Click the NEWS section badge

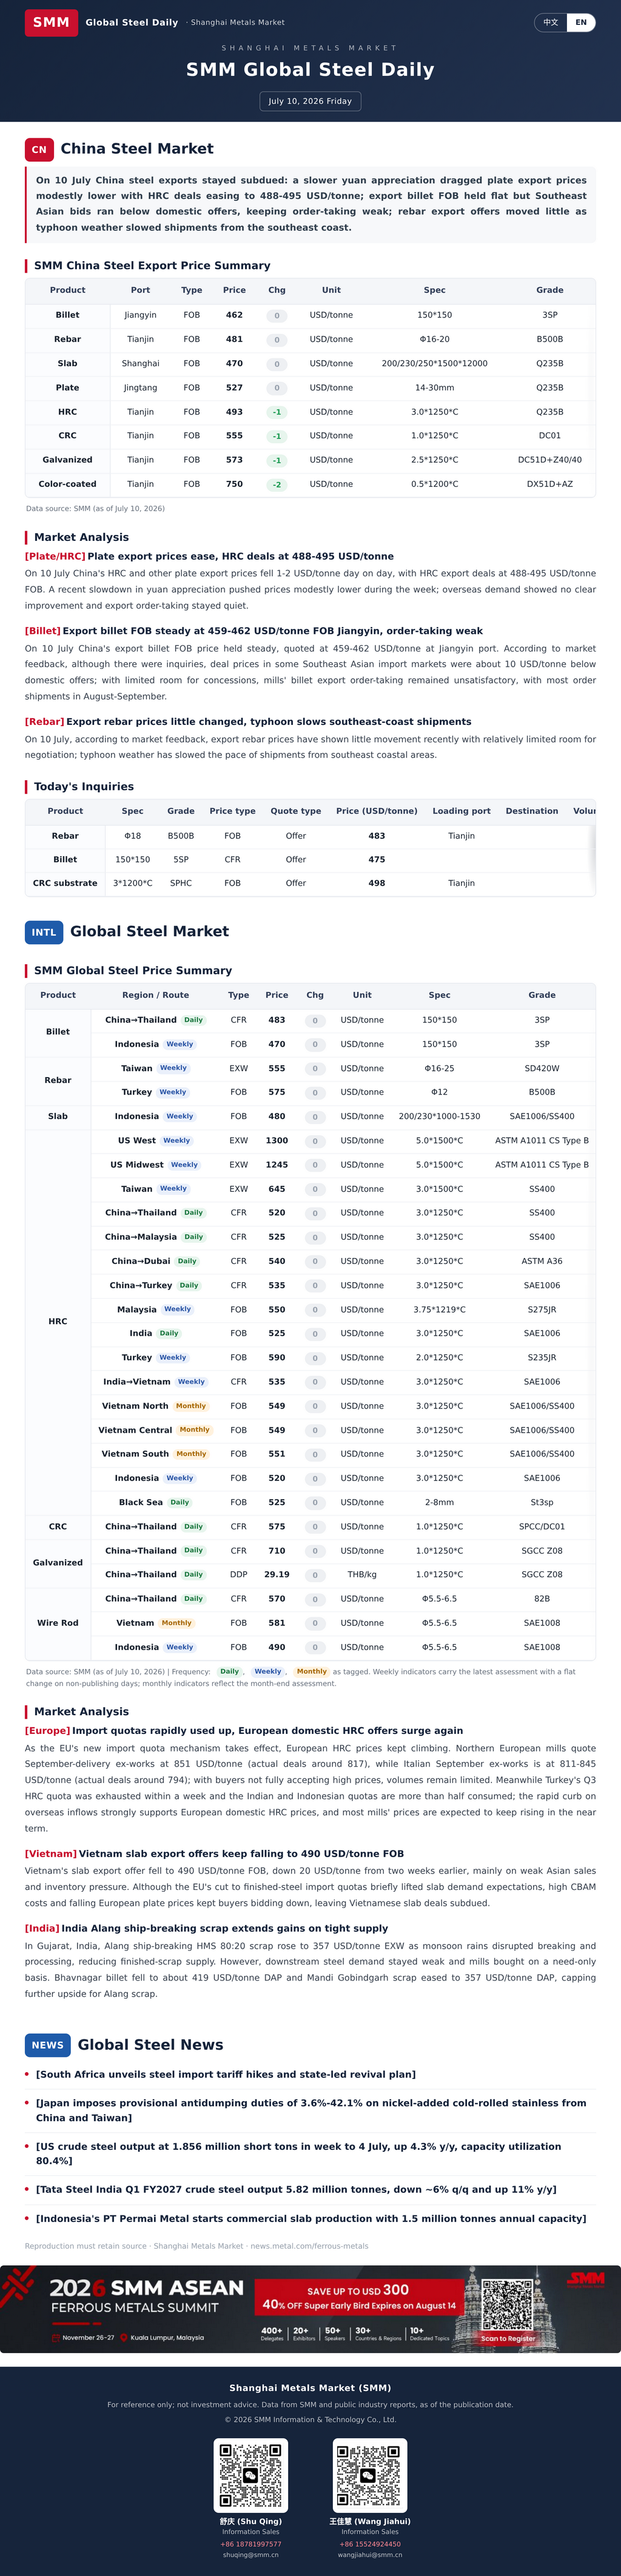(48, 2045)
